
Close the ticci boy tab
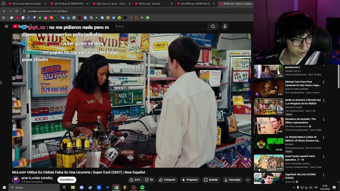click(172, 4)
